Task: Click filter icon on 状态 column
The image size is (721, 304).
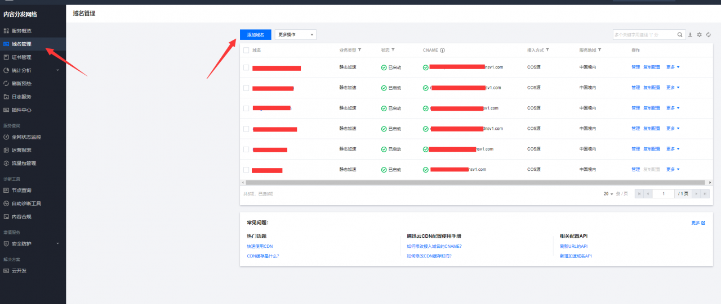Action: 393,50
